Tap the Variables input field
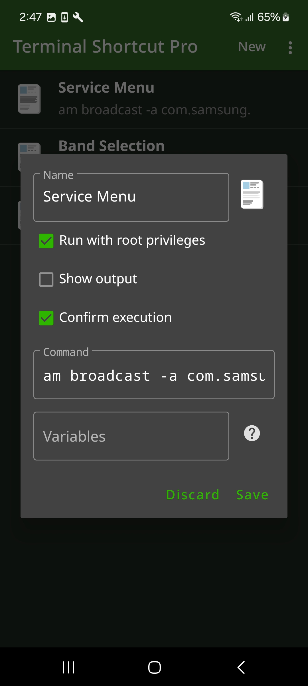 click(131, 436)
